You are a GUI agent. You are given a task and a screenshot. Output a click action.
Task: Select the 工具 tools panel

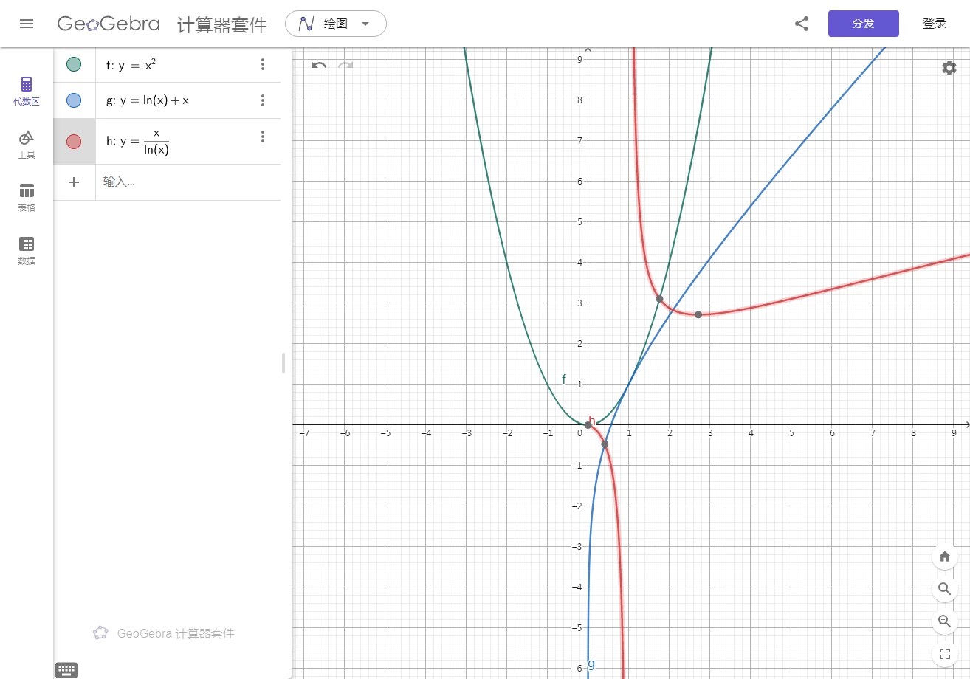pyautogui.click(x=27, y=143)
